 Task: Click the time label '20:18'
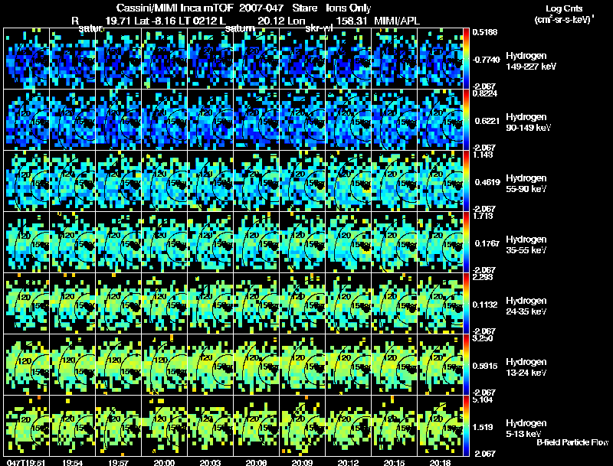point(440,463)
